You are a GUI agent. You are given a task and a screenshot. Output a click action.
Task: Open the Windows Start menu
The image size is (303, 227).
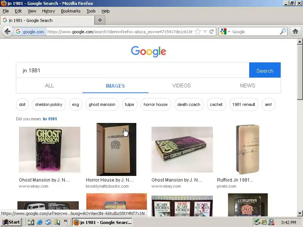11,222
